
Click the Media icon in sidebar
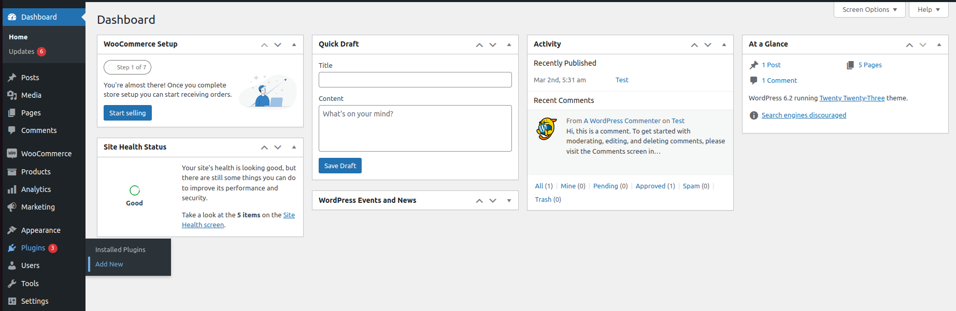click(12, 95)
